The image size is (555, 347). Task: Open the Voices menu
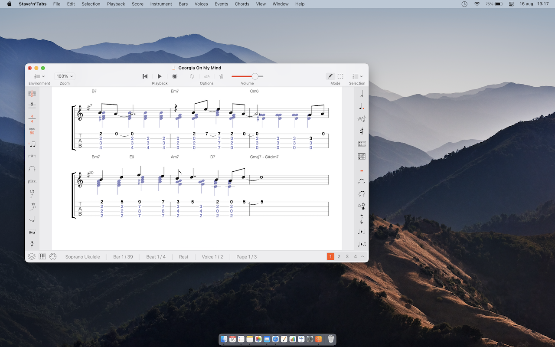(x=201, y=4)
